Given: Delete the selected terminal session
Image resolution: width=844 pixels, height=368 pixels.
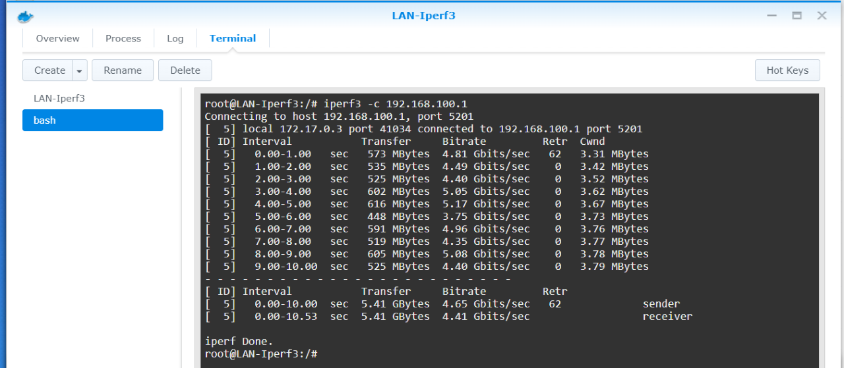Looking at the screenshot, I should pos(185,70).
